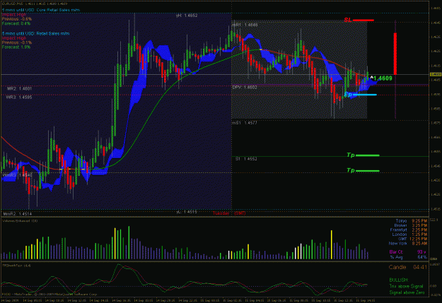This screenshot has height=303, width=442.
Task: Click the New York 8:25 AM clock row
Action: point(408,244)
